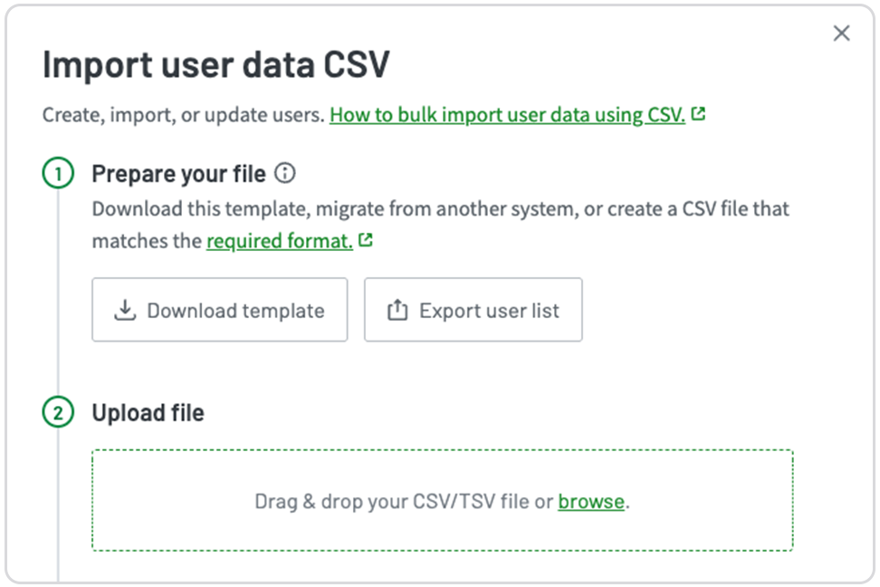The width and height of the screenshot is (880, 587).
Task: Click external-link icon after the bulk import guide
Action: [x=698, y=115]
